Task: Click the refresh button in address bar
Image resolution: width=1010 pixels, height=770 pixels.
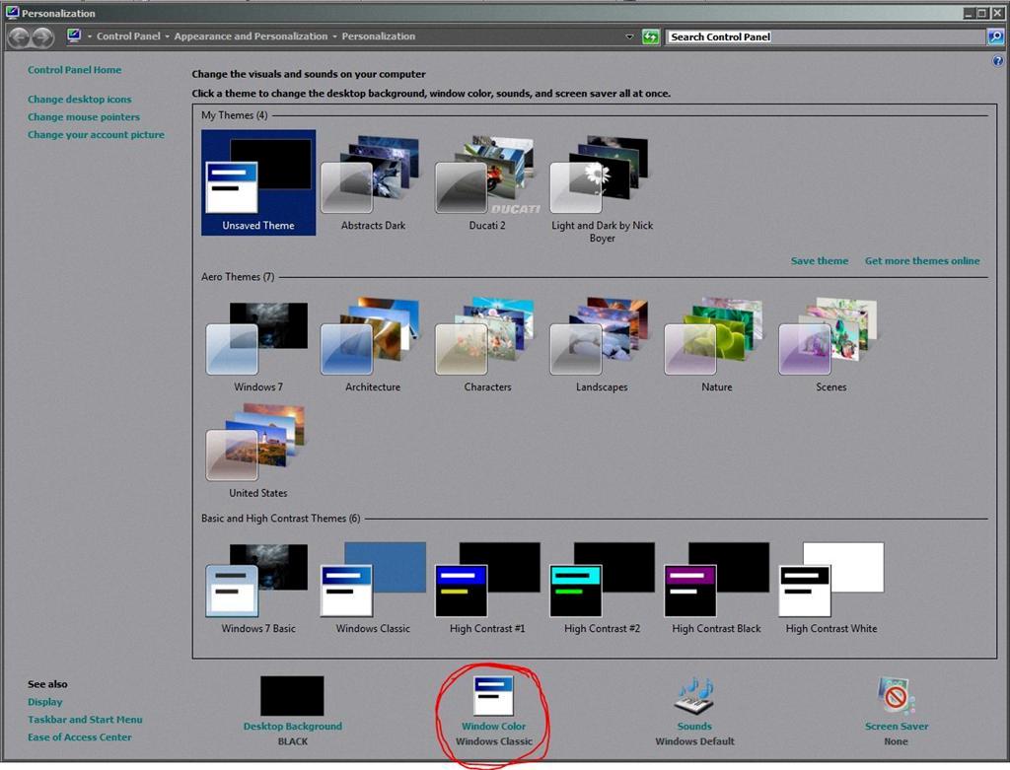Action: click(x=650, y=36)
